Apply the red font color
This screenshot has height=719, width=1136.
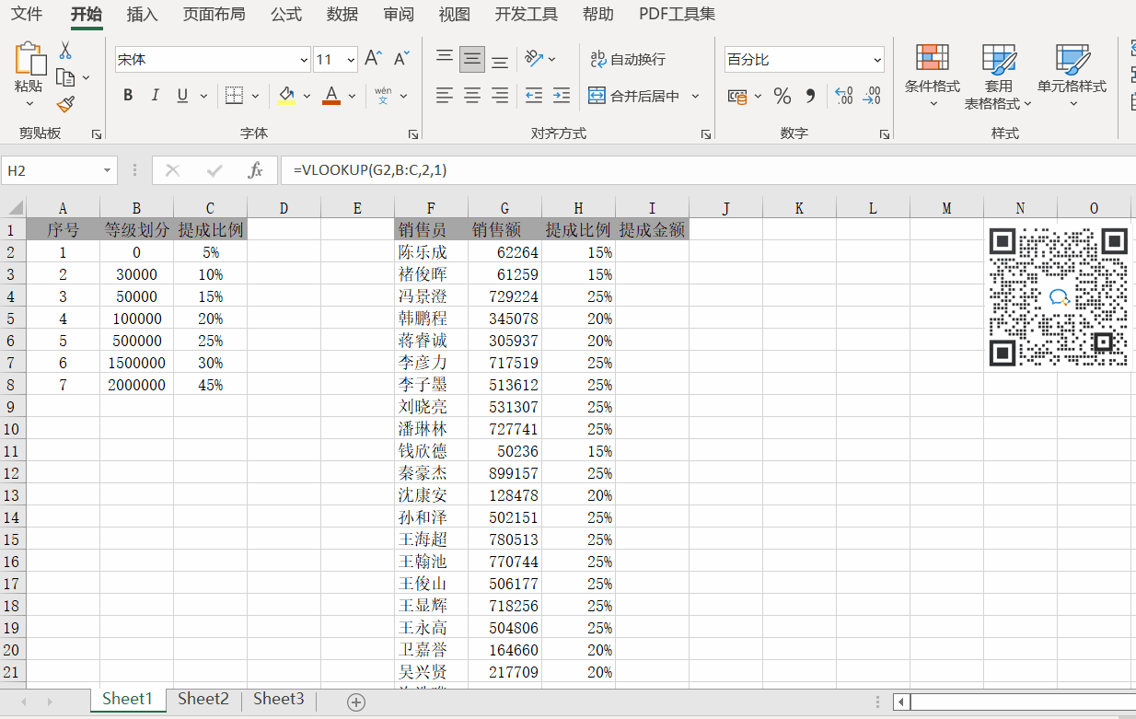(331, 95)
